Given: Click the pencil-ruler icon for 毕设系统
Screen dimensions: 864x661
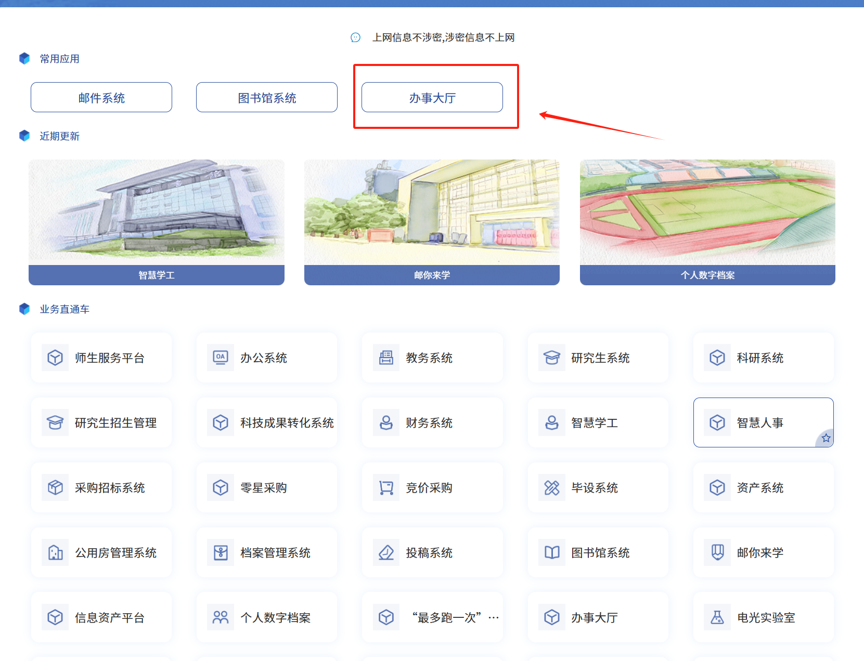Looking at the screenshot, I should (x=551, y=487).
